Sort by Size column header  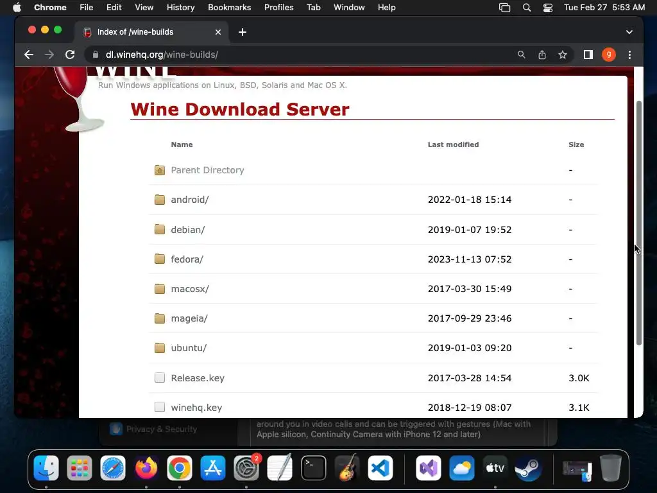point(576,144)
